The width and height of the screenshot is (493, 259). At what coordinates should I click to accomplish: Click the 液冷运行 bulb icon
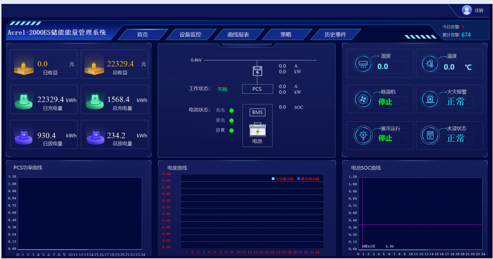(x=363, y=135)
